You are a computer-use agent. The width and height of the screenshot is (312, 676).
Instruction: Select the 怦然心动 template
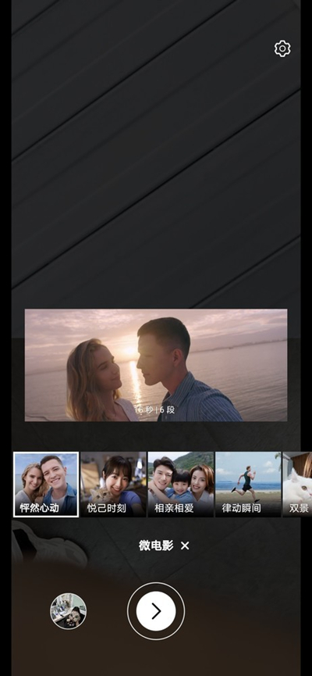click(x=46, y=485)
